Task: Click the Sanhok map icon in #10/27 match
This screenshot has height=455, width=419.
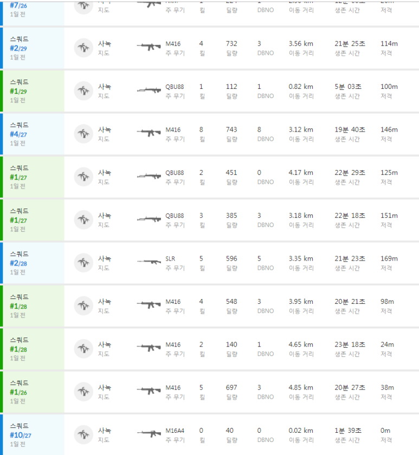Action: tap(83, 435)
